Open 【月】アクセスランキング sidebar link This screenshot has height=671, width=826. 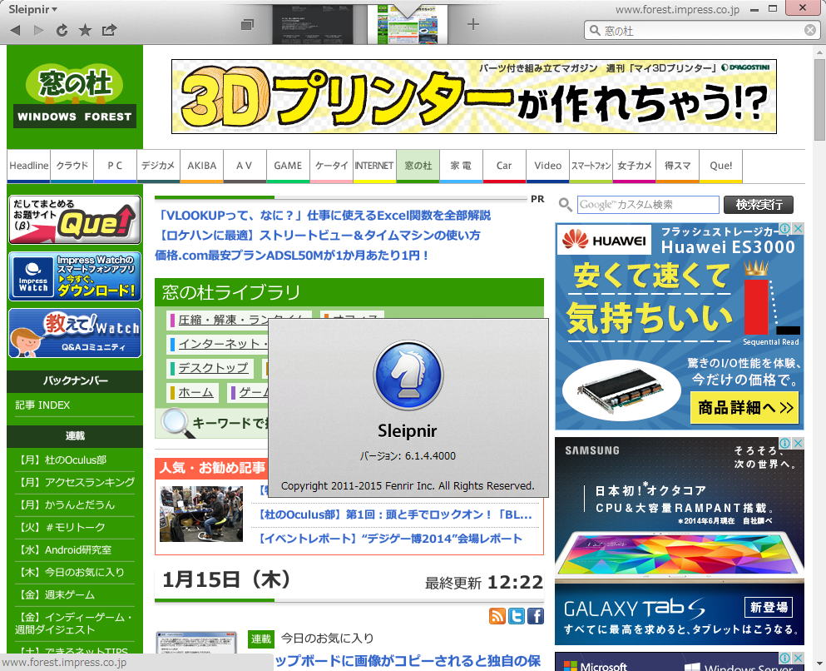pyautogui.click(x=75, y=482)
